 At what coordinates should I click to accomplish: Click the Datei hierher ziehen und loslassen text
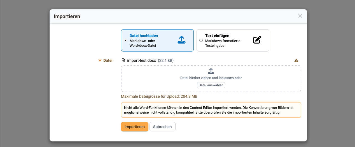[x=211, y=78]
